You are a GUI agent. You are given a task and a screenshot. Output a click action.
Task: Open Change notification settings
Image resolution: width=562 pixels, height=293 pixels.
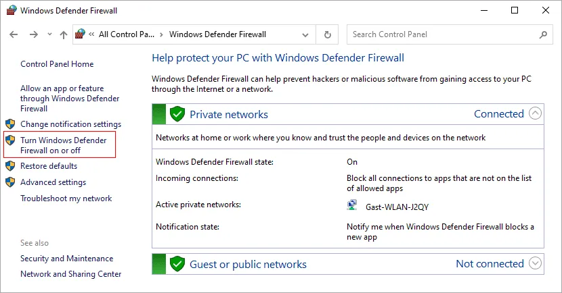pos(70,124)
